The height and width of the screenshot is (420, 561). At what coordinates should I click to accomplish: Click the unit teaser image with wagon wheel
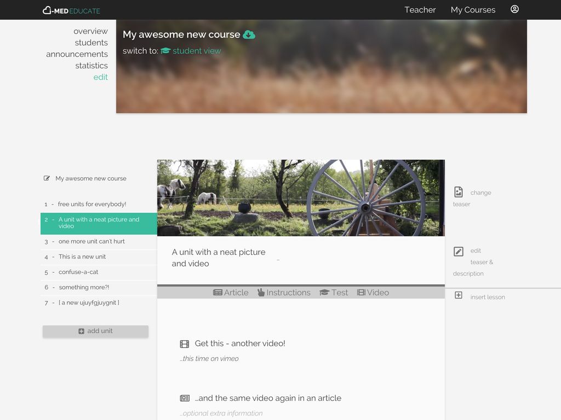(x=300, y=198)
